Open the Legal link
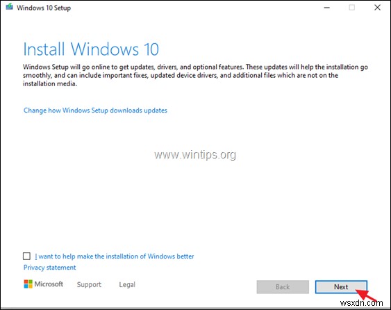Screen dimensions: 391x310 click(127, 284)
